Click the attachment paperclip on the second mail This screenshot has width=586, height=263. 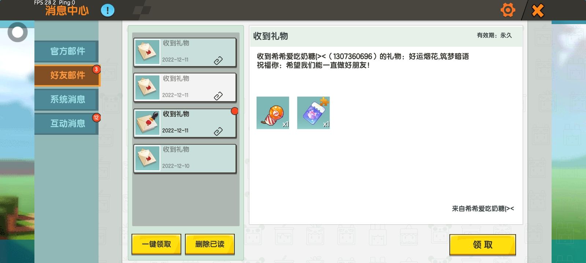pyautogui.click(x=218, y=96)
